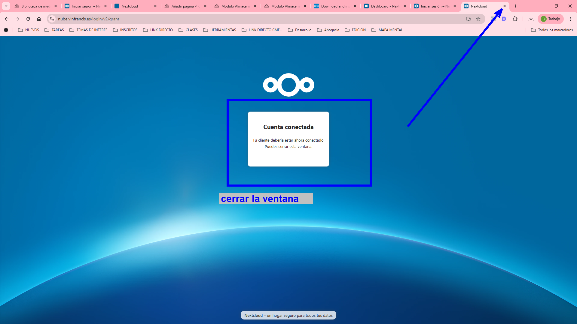This screenshot has width=577, height=324.
Task: Open the Chrome three-dot menu
Action: [x=570, y=19]
